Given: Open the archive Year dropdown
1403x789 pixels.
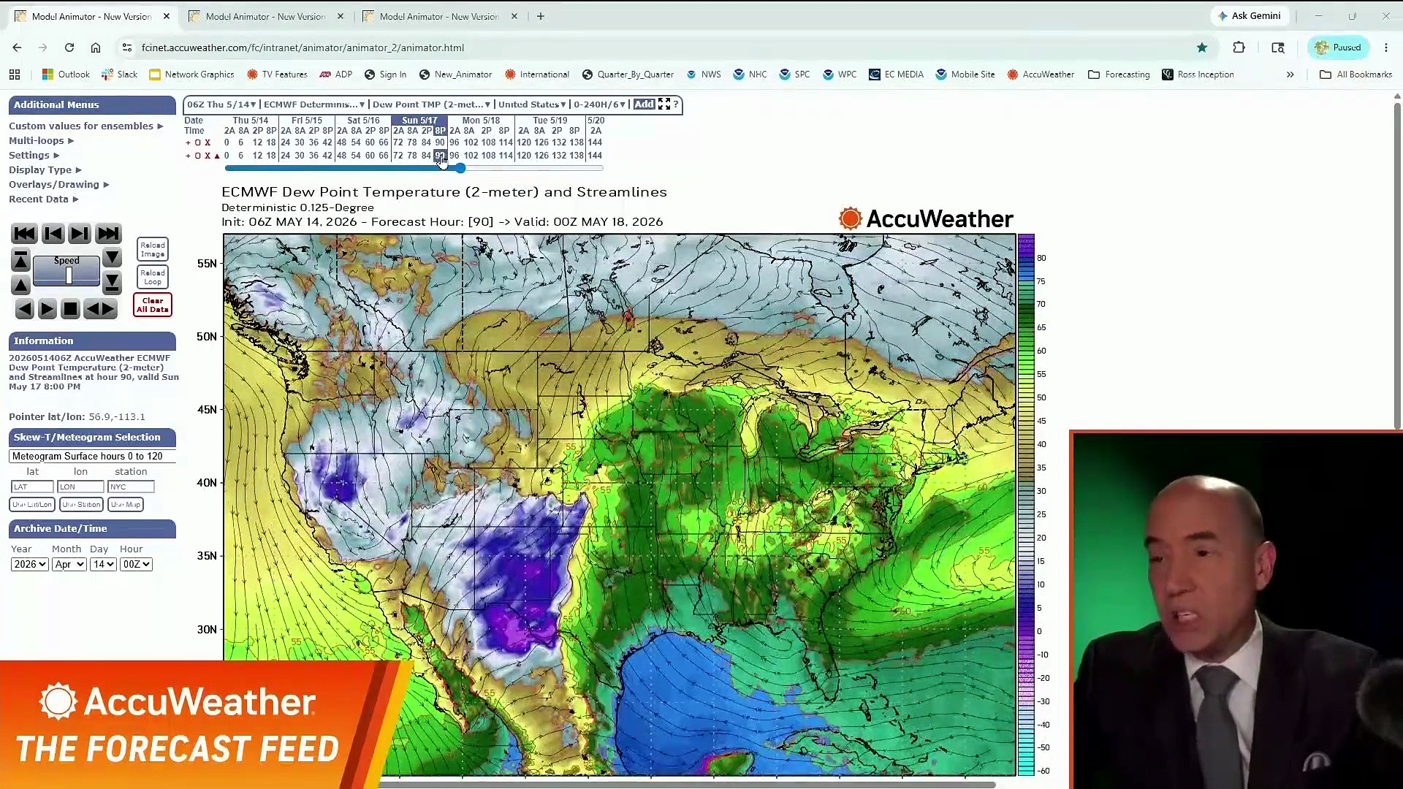Looking at the screenshot, I should tap(29, 565).
